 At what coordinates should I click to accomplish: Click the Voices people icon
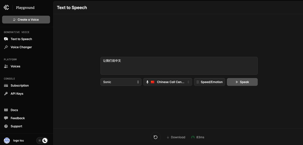(x=6, y=66)
